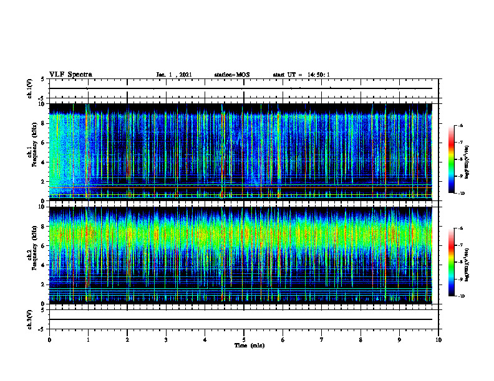The width and height of the screenshot is (494, 381).
Task: Select the "Jan. 1, 2021" date label
Action: coord(174,75)
